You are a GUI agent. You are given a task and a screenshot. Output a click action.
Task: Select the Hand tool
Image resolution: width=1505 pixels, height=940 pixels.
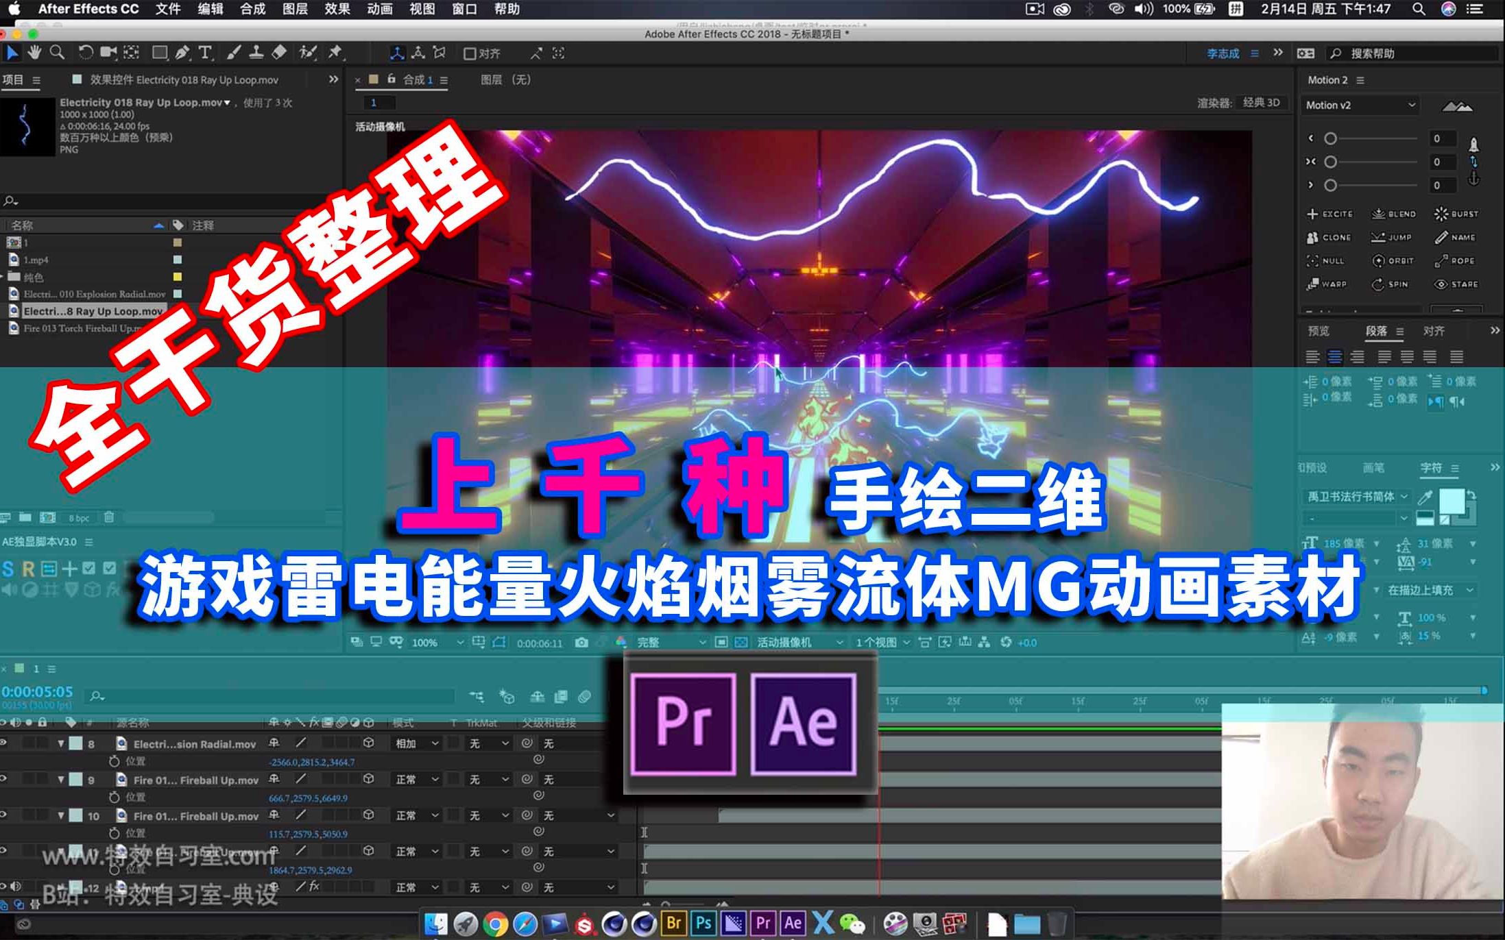tap(34, 53)
